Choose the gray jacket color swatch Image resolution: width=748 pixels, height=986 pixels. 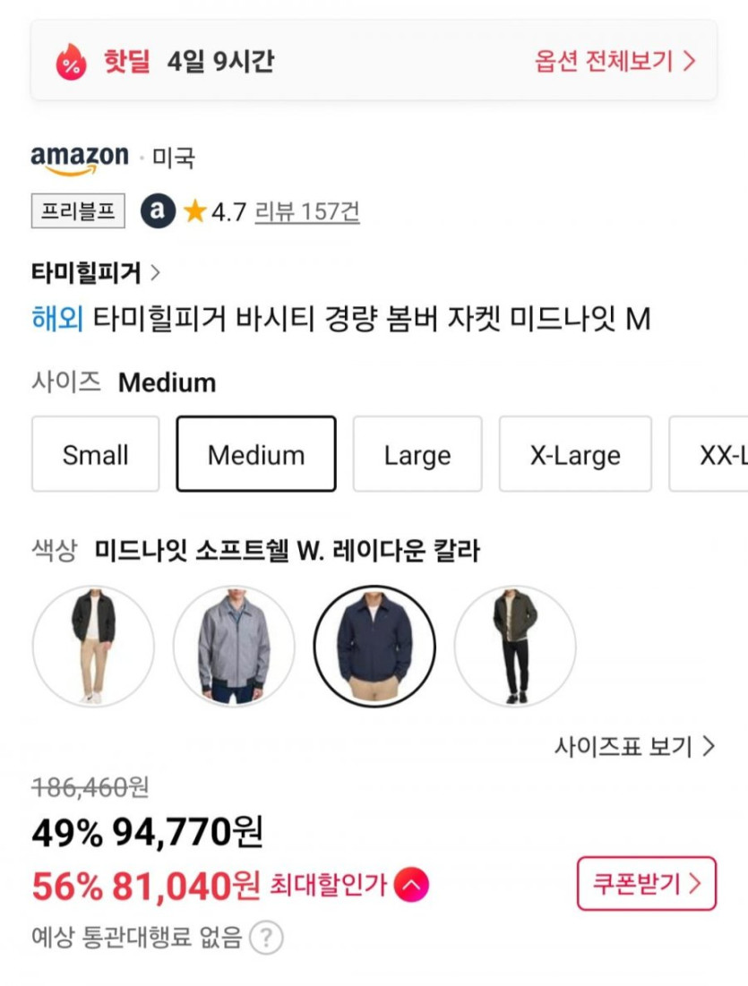(234, 646)
